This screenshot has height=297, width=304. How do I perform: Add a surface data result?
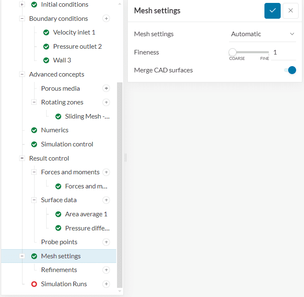click(106, 200)
